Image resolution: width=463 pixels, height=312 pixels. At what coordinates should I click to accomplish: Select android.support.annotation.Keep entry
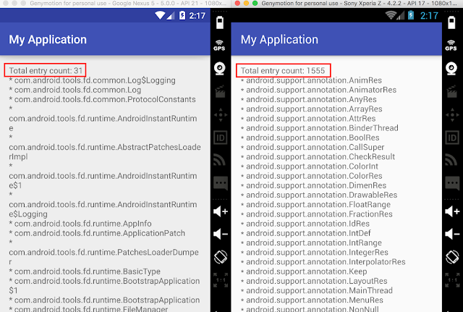[x=304, y=271]
